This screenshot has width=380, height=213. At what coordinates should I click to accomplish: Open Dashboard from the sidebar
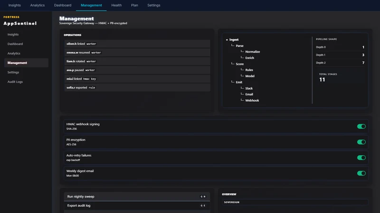[x=26, y=44]
